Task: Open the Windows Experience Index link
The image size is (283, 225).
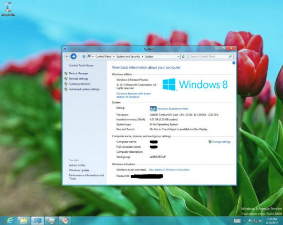Action: click(173, 109)
